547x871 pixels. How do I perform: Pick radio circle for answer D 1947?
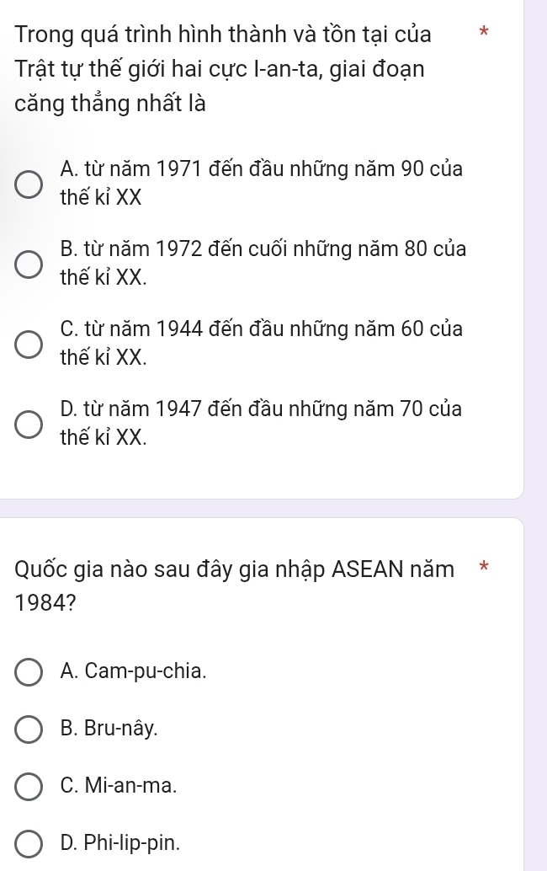coord(29,424)
